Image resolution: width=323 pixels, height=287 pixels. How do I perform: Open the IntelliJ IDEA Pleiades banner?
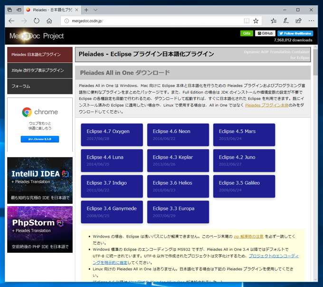point(40,181)
